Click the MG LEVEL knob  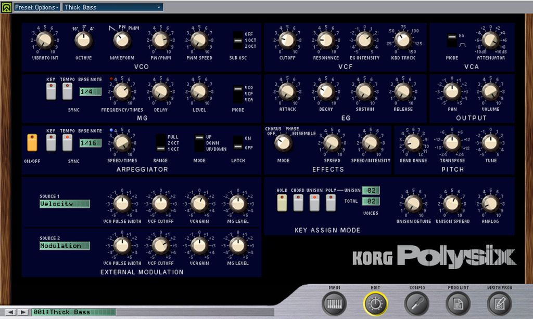[x=199, y=91]
